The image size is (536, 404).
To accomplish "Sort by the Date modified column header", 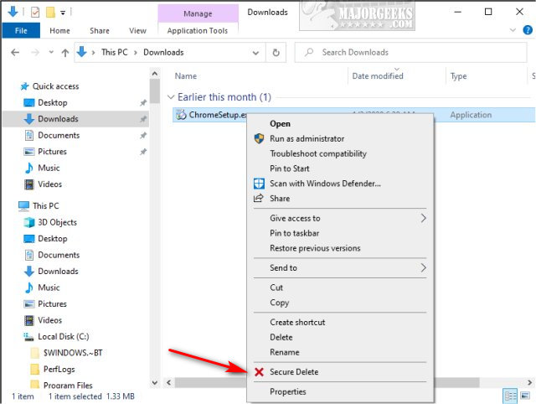I will (x=379, y=76).
